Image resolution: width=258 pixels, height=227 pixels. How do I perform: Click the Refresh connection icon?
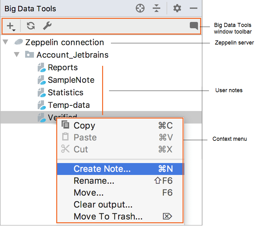point(30,26)
